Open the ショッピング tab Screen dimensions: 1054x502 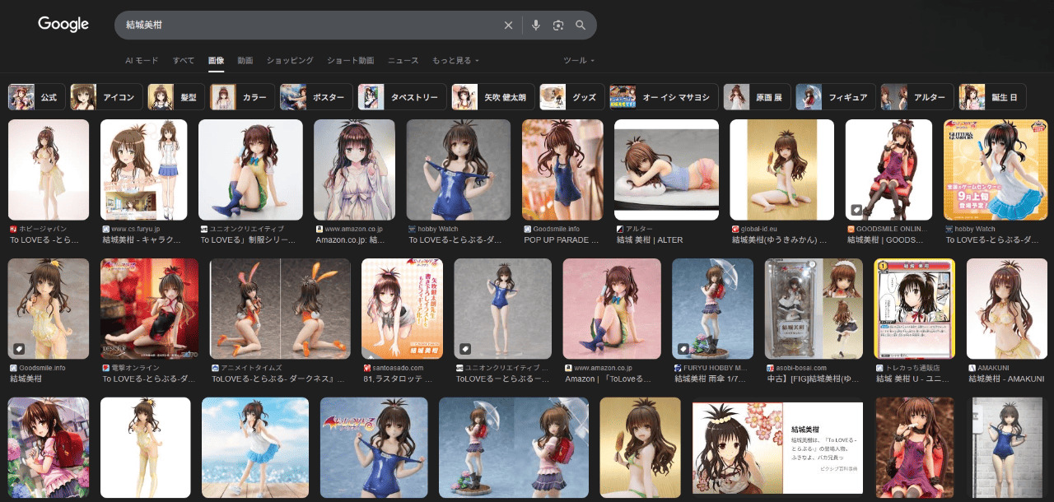[x=290, y=61]
